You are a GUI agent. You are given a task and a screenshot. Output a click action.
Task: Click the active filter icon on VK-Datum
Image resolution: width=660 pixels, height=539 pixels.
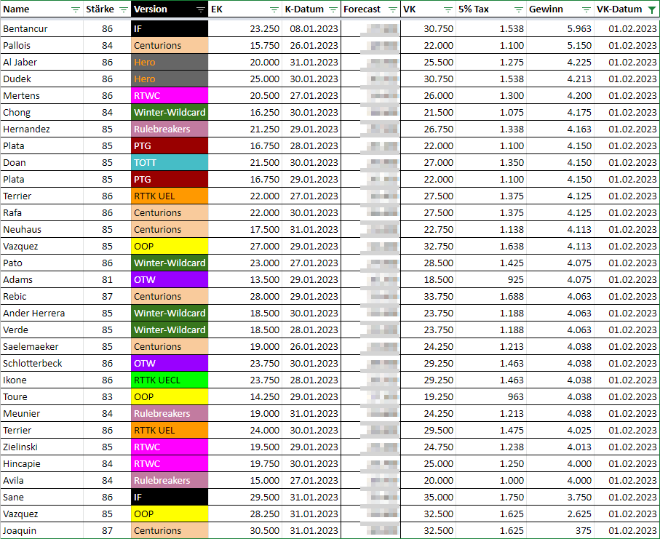(652, 9)
